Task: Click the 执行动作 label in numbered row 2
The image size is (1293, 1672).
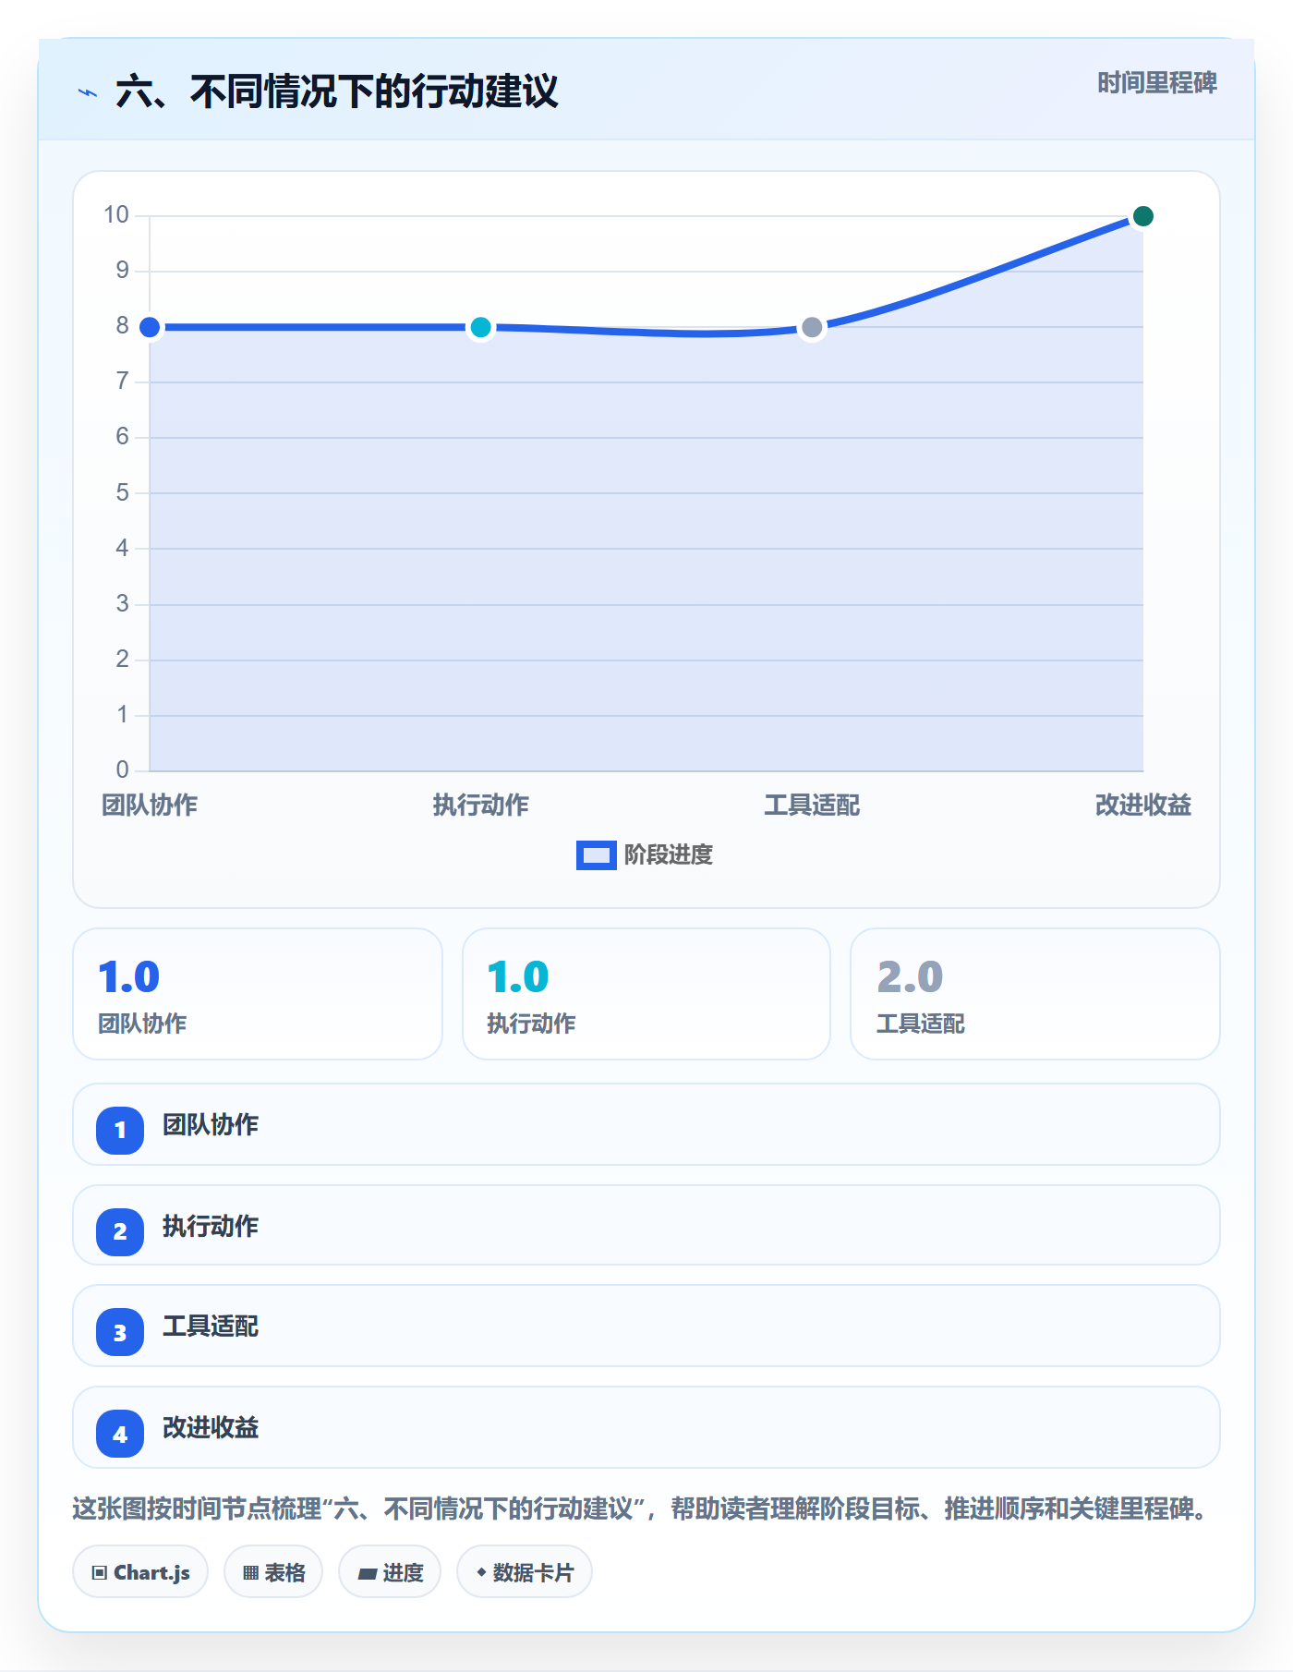Action: [211, 1227]
